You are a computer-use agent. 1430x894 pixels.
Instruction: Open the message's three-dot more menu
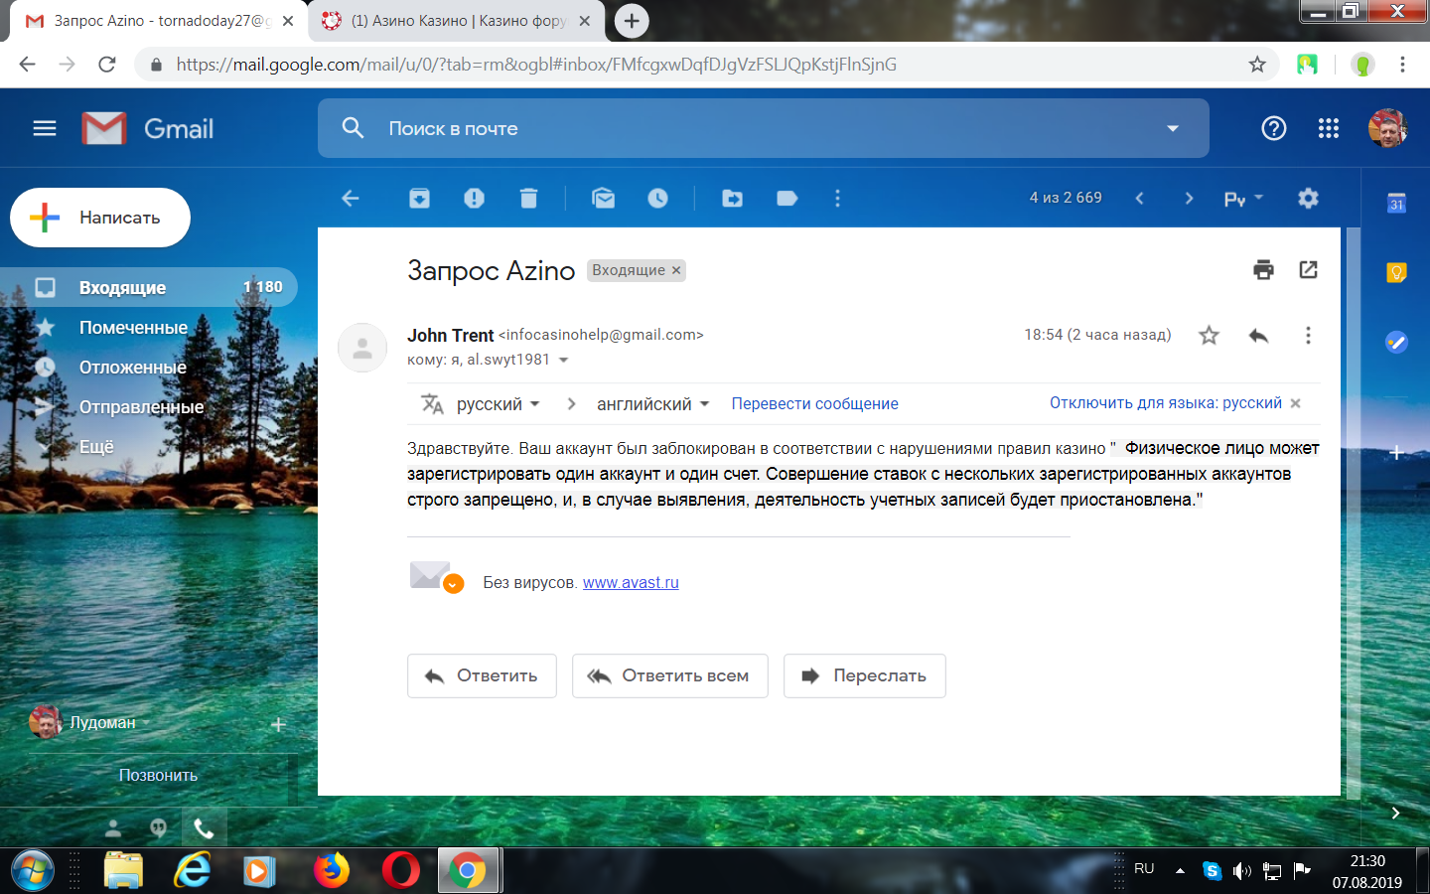pos(1309,336)
